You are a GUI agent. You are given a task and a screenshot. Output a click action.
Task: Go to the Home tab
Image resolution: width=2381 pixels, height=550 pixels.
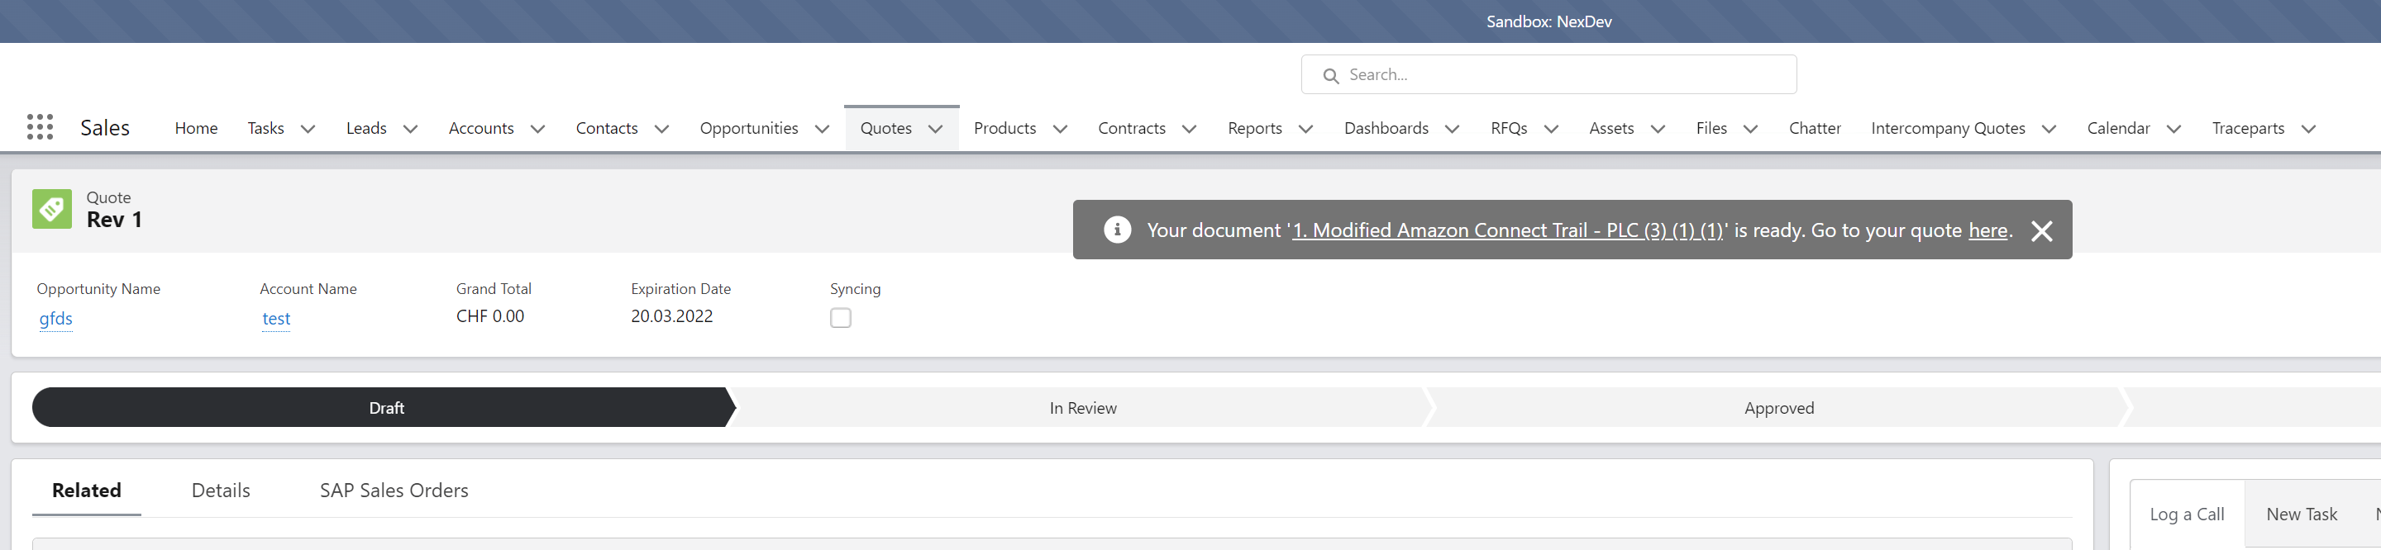[196, 128]
